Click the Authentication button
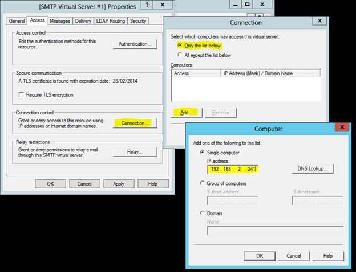The height and width of the screenshot is (272, 356). [135, 44]
